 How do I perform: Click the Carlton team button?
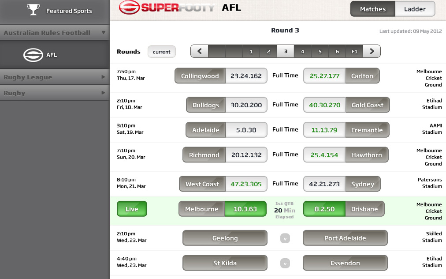[362, 76]
